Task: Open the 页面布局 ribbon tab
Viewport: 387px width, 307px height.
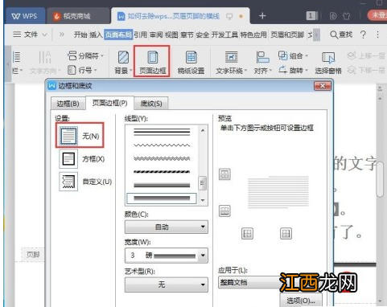Action: pyautogui.click(x=118, y=35)
